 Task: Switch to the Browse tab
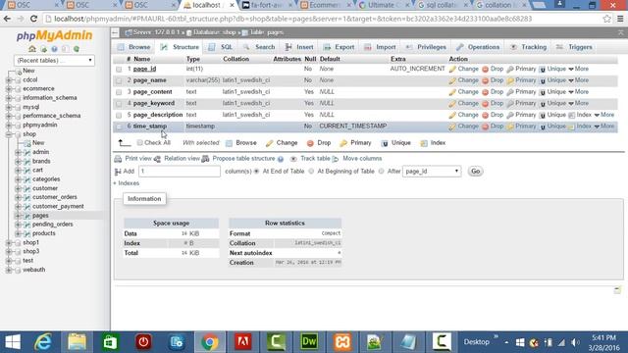[x=133, y=47]
